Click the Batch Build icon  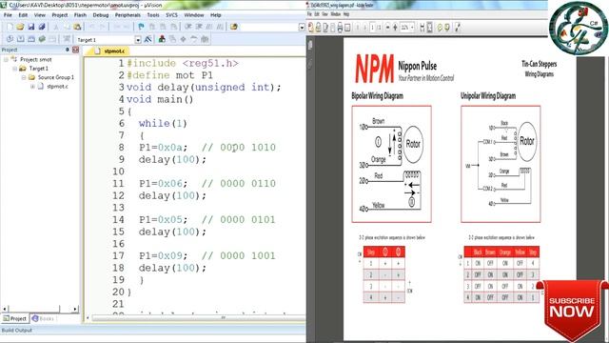click(42, 39)
